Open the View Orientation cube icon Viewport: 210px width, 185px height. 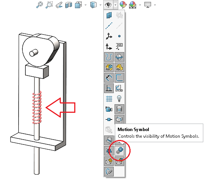[78, 5]
